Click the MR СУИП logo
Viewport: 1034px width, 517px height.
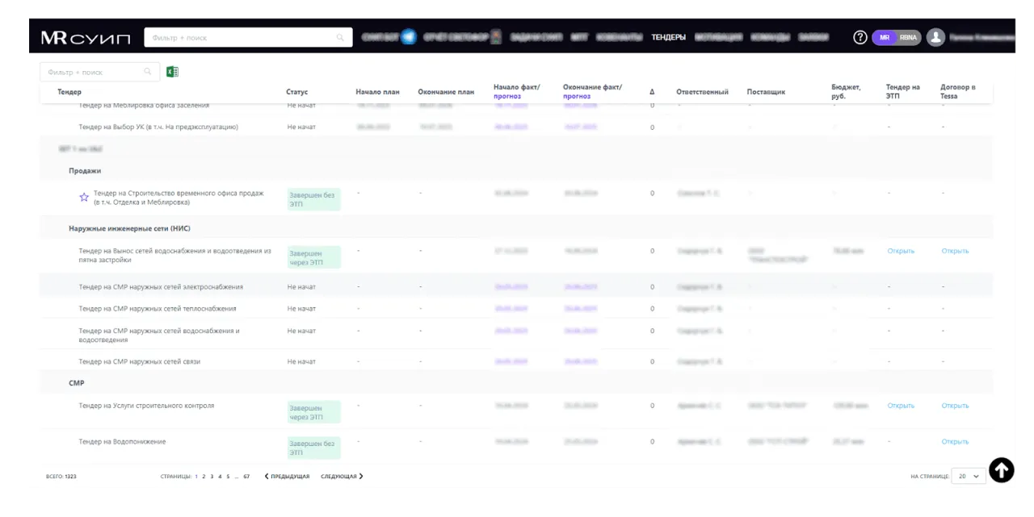click(x=85, y=38)
